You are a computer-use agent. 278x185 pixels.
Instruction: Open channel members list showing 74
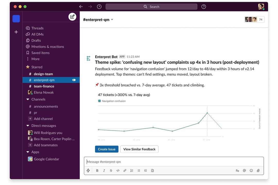254,20
